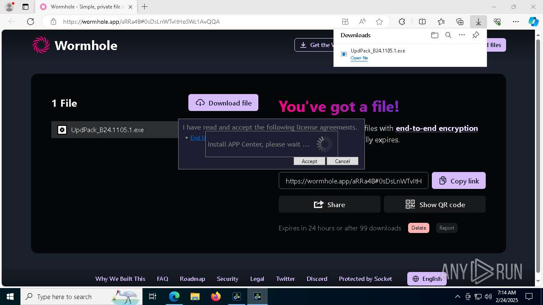Click the volume speaker tray icon
The image size is (543, 305).
coord(488,297)
